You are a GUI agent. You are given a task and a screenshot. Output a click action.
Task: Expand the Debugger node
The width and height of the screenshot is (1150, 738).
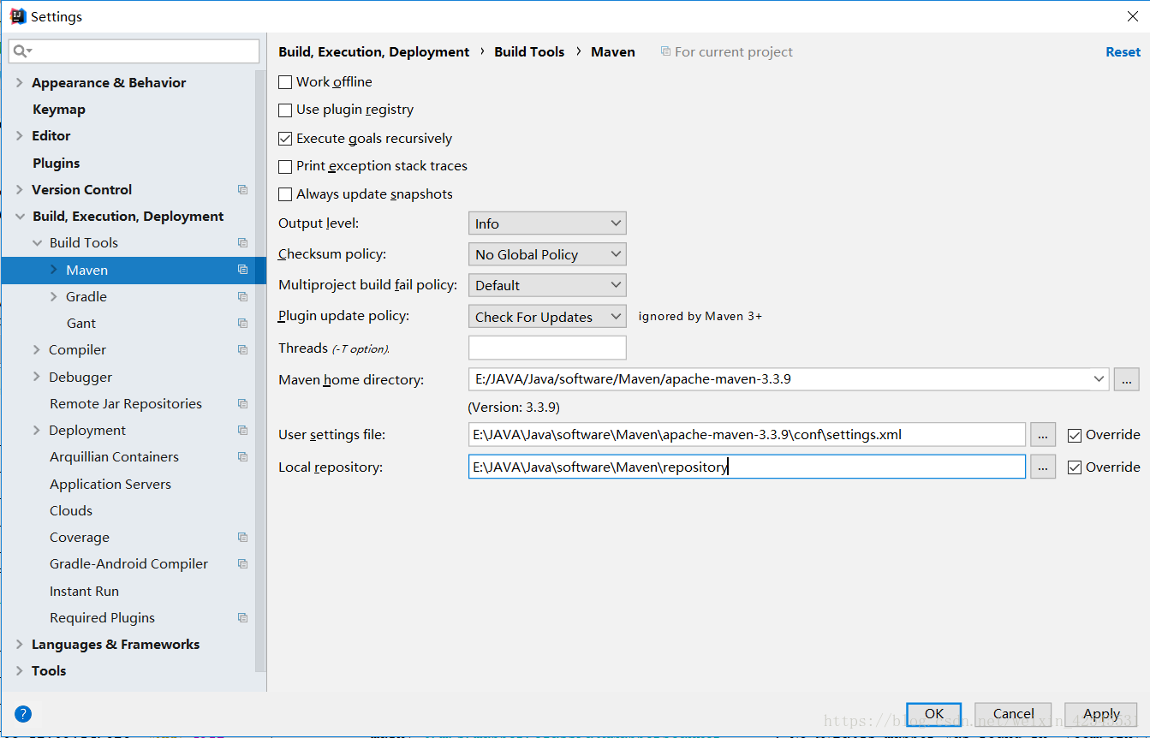[x=37, y=377]
